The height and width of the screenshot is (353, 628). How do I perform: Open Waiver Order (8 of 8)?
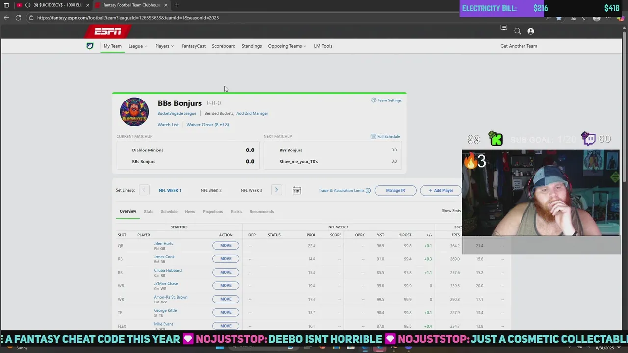click(208, 125)
